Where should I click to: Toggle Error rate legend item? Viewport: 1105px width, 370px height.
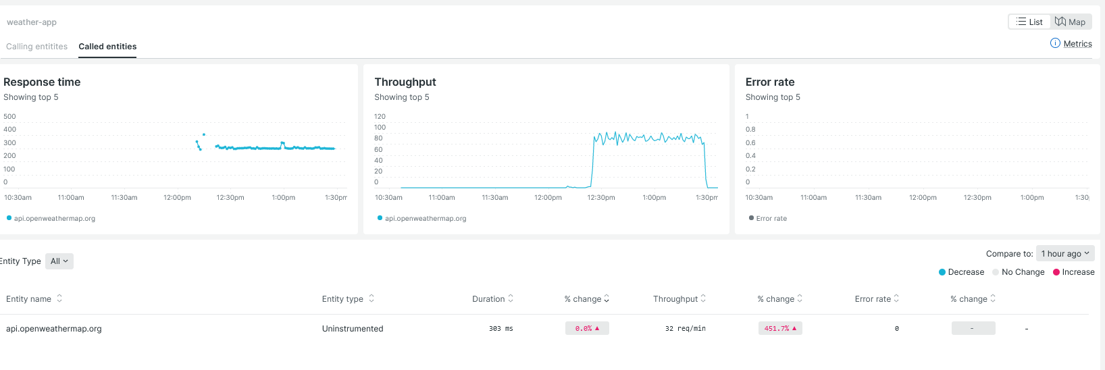pyautogui.click(x=768, y=218)
